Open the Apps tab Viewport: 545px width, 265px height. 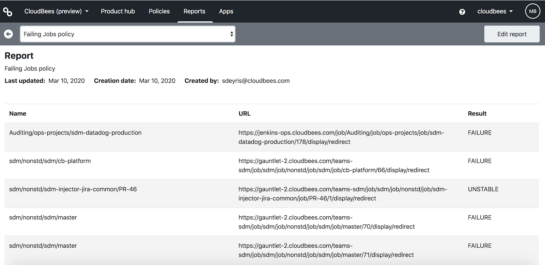226,11
